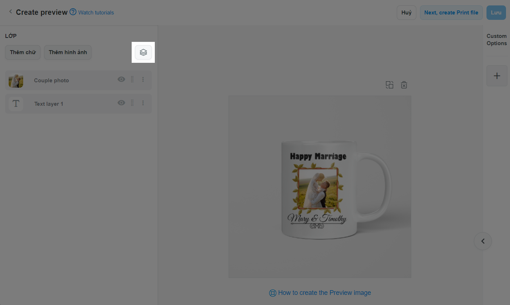Collapse the Custom Options panel with the round chevron
Screen dimensions: 510x305
(x=483, y=241)
